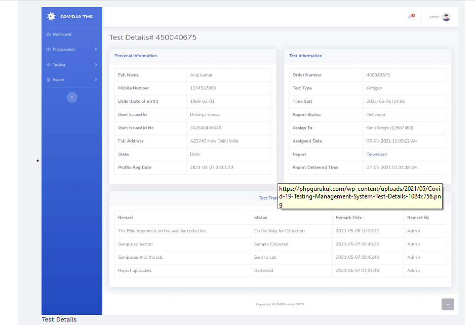Click the Phlebotomist people icon
Image resolution: width=475 pixels, height=325 pixels.
(49, 49)
